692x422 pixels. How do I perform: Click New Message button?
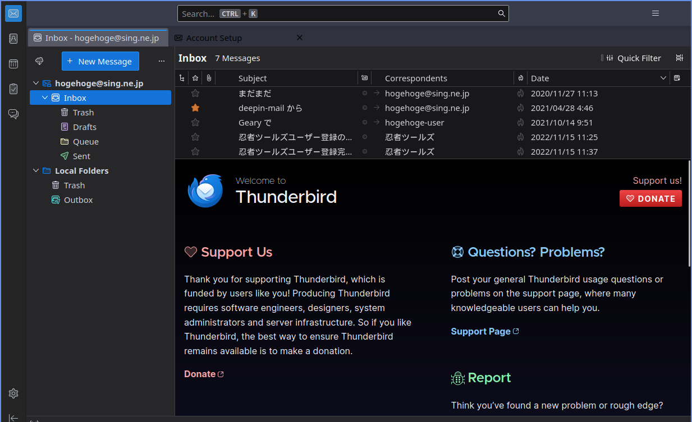point(100,61)
